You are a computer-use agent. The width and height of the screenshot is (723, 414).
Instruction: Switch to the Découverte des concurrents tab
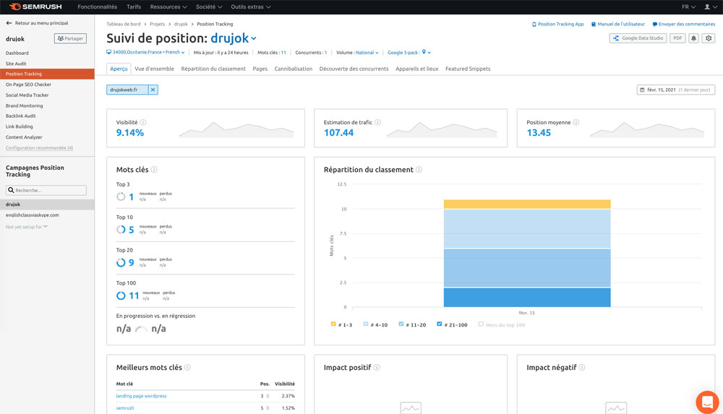coord(354,69)
